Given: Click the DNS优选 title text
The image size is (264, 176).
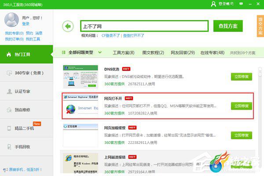Looking at the screenshot, I should [112, 69].
